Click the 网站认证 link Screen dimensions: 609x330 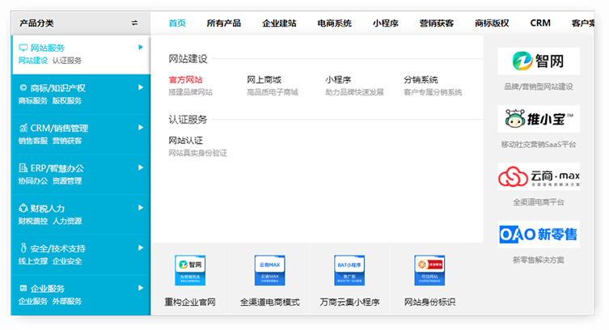(186, 141)
